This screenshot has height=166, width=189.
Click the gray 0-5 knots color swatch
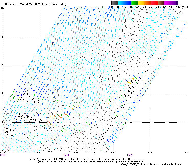point(114,3)
